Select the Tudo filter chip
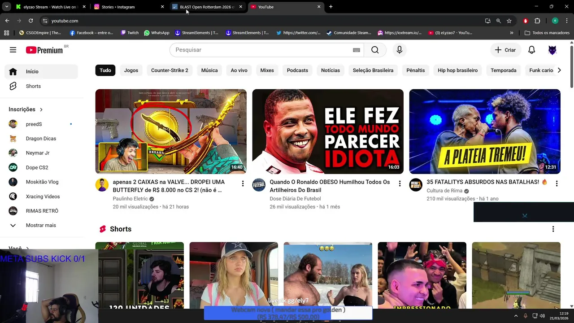The width and height of the screenshot is (574, 323). [105, 70]
